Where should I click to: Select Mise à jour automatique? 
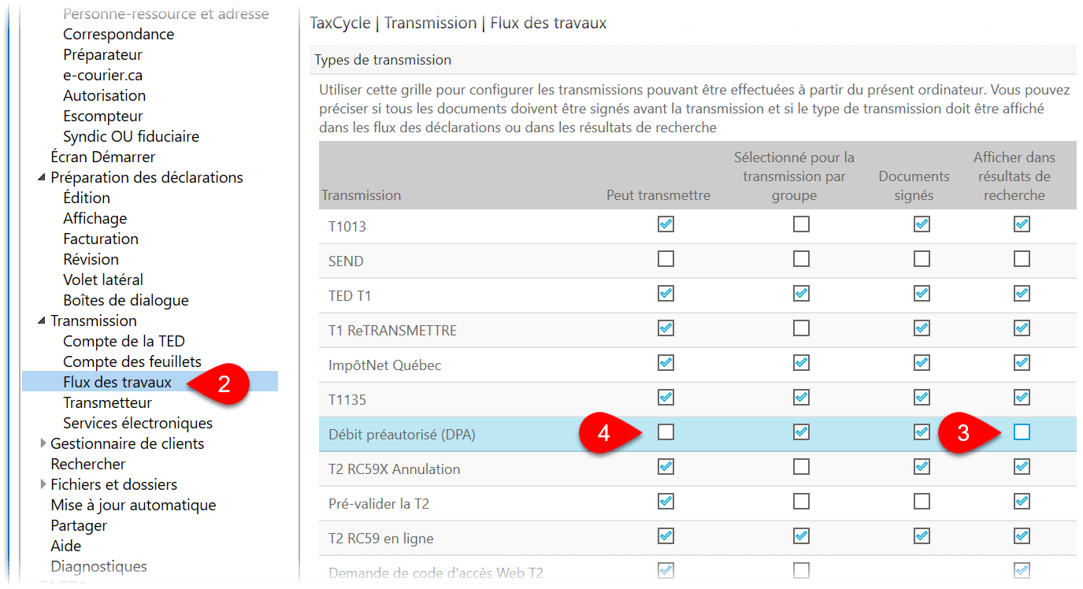pos(133,506)
